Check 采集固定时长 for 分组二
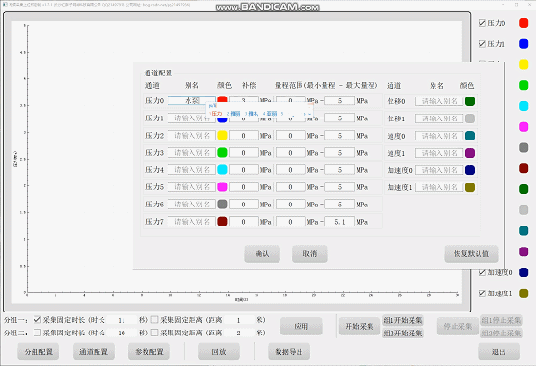Viewport: 536px width, 366px height. (37, 333)
